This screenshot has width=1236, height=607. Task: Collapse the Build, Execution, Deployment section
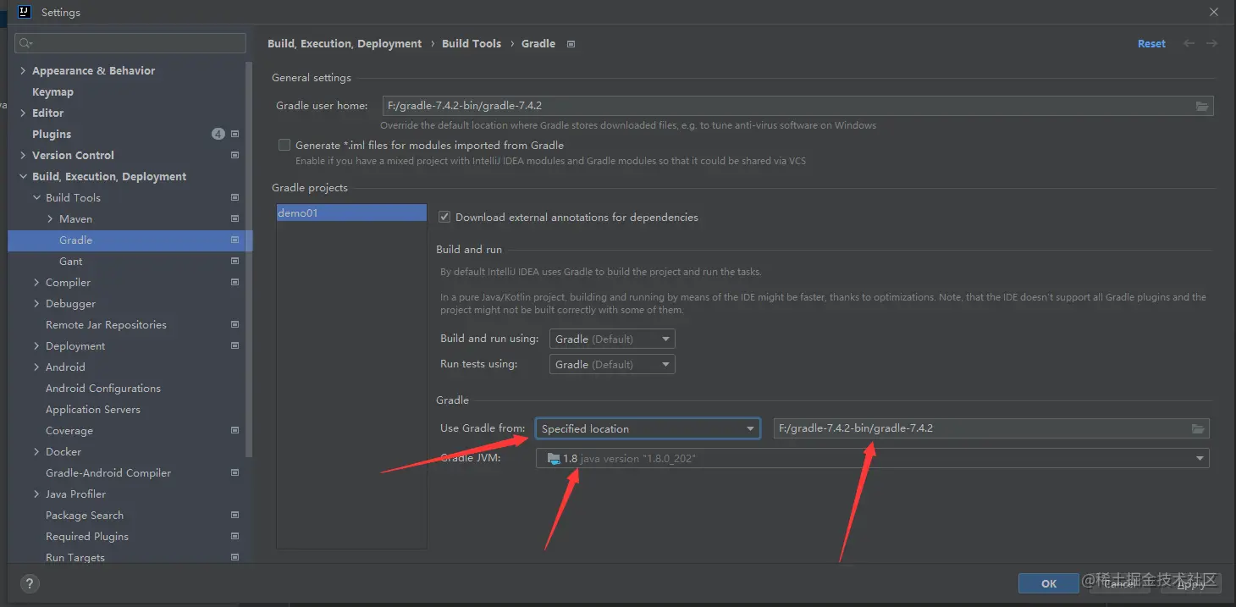click(23, 176)
